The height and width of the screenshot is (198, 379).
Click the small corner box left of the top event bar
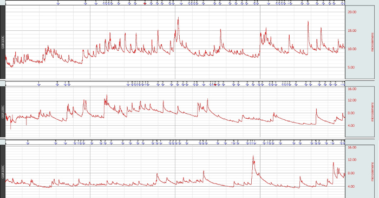click(x=3, y=3)
